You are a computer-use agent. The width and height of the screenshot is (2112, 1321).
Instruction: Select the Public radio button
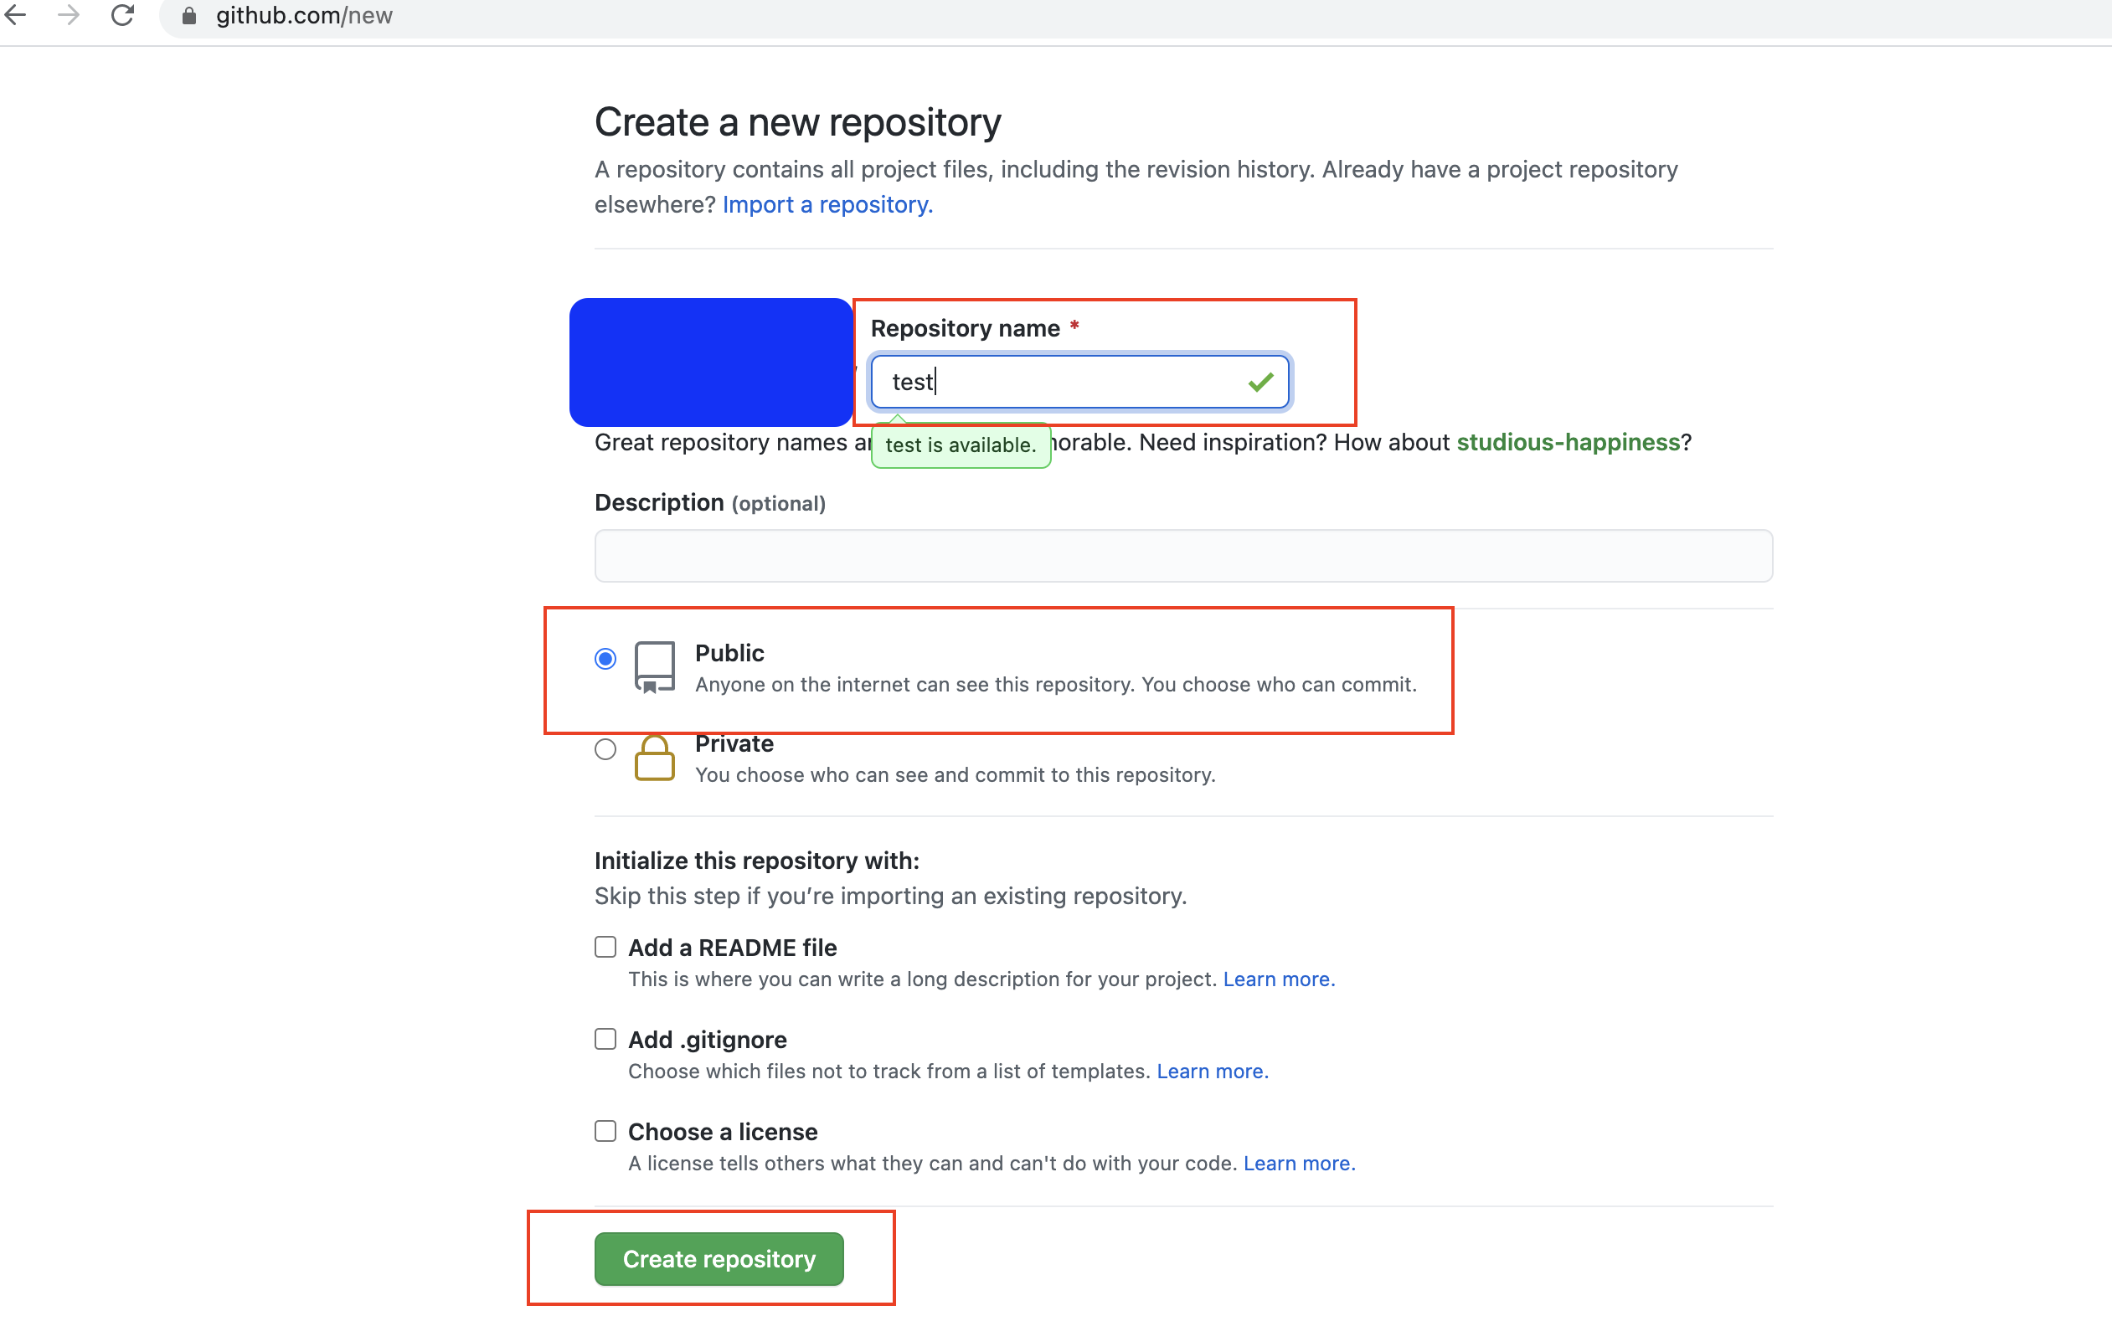pos(605,658)
